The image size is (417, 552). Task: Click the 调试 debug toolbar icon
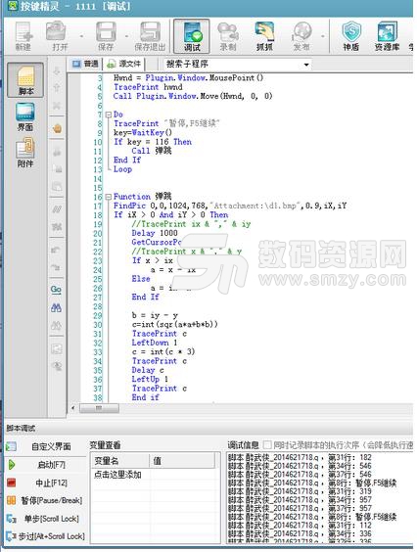[192, 36]
